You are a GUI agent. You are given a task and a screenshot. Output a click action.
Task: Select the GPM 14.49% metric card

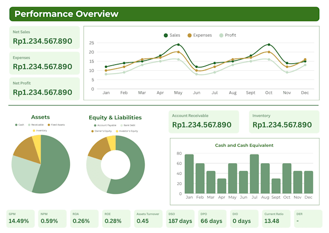(20, 219)
